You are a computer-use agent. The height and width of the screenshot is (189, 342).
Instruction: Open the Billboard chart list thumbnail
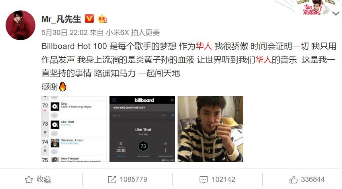click(74, 129)
